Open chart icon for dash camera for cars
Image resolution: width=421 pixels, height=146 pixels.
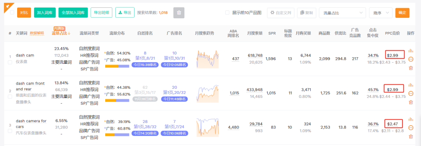pos(410,119)
